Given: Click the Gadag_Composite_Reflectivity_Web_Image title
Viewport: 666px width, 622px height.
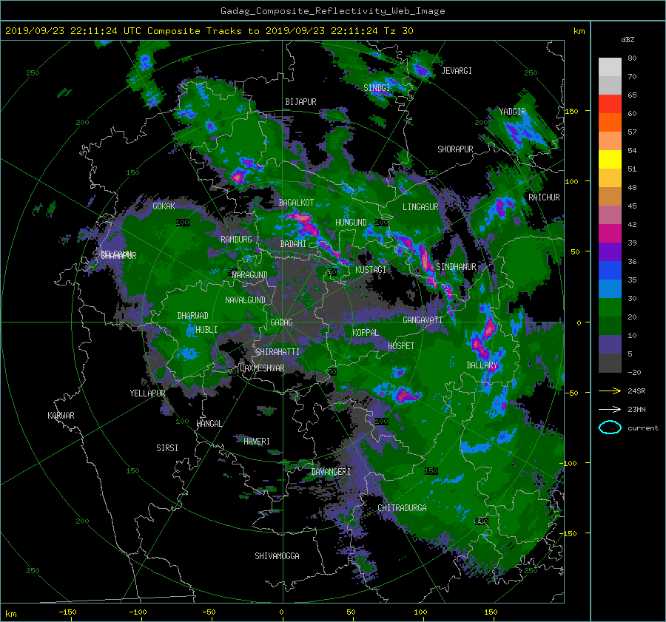Looking at the screenshot, I should tap(332, 11).
